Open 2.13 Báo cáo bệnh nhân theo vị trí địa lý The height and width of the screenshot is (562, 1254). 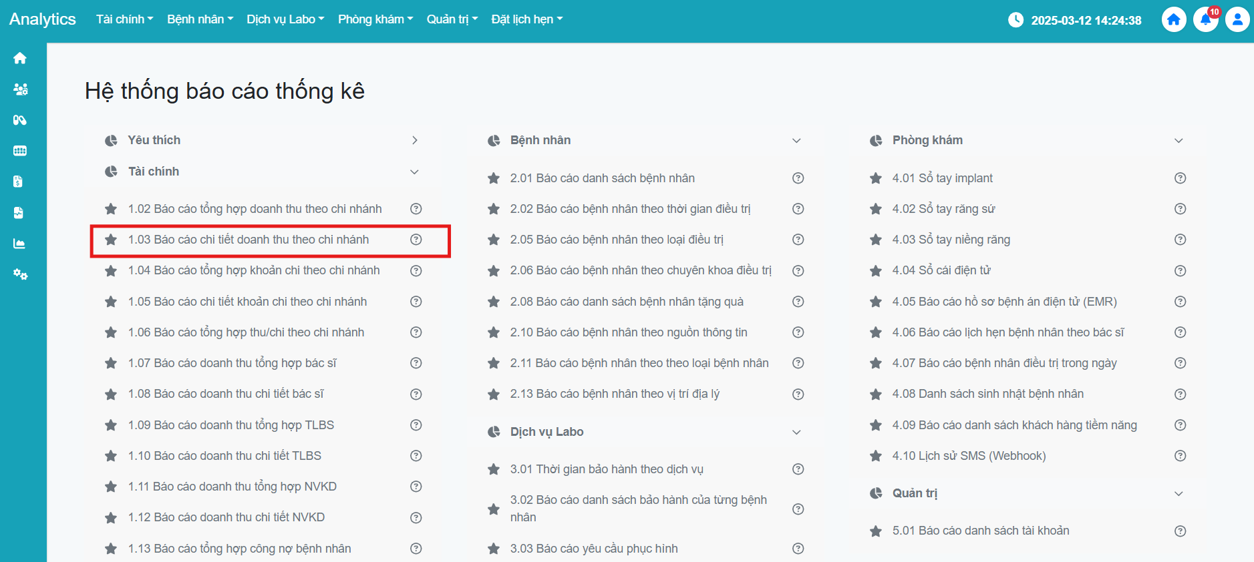(x=615, y=394)
